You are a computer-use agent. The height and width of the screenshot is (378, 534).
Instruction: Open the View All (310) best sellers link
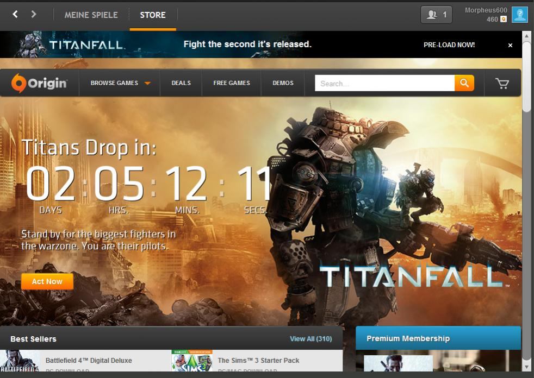(311, 339)
